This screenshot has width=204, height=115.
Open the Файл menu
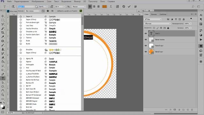pos(9,1)
